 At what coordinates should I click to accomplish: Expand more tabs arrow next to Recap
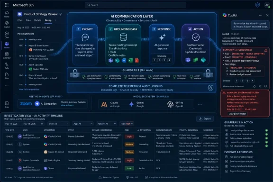pos(55,20)
